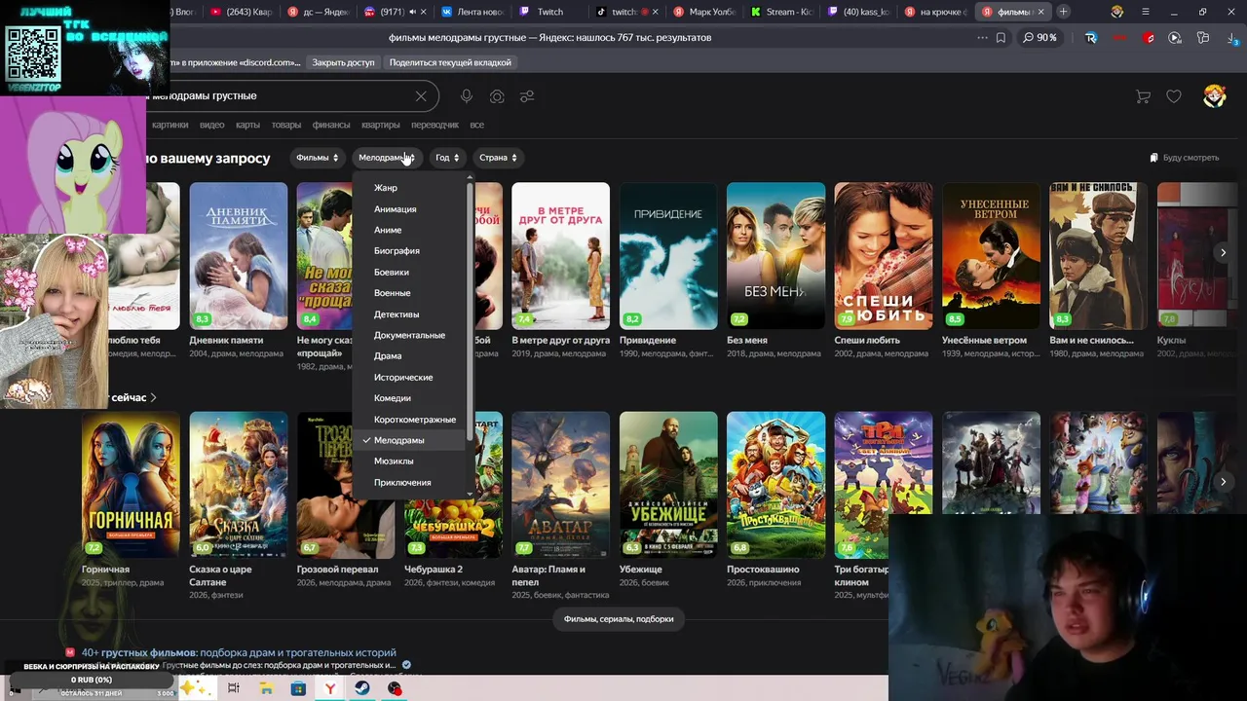Screen dimensions: 1247x701
Task: Switch to the 'картинки' search tab
Action: point(170,125)
